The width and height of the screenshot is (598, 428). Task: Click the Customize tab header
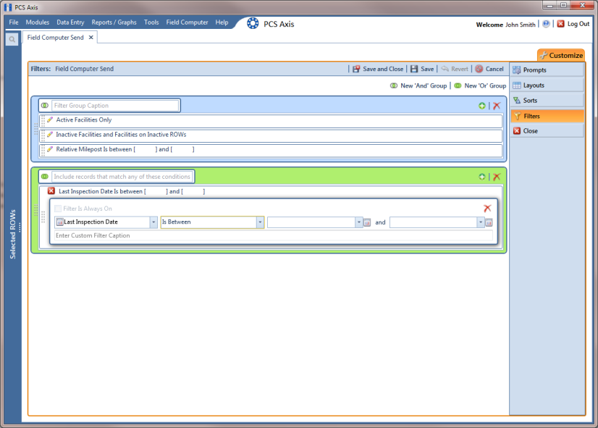[x=561, y=55]
